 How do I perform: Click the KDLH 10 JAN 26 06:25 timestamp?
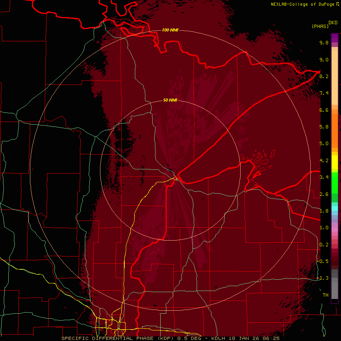pos(245,338)
